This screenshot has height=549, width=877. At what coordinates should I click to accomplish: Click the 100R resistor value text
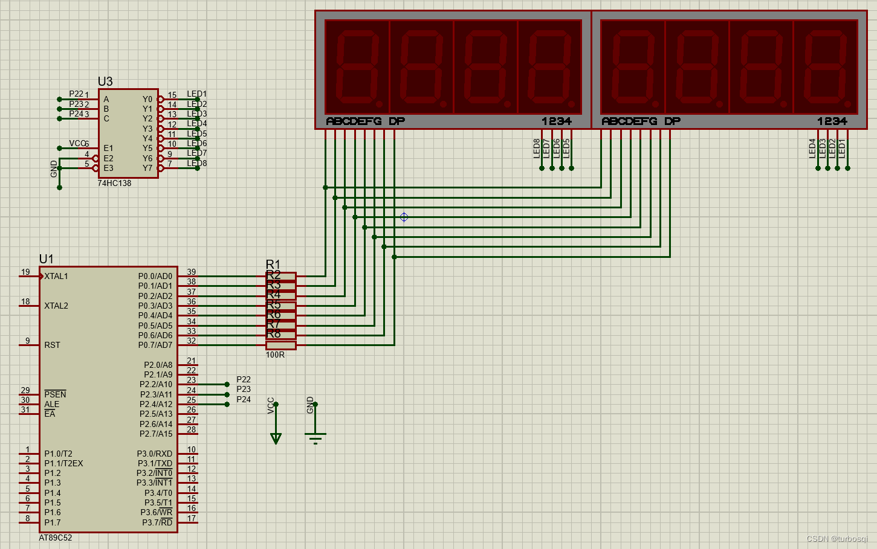pos(275,355)
